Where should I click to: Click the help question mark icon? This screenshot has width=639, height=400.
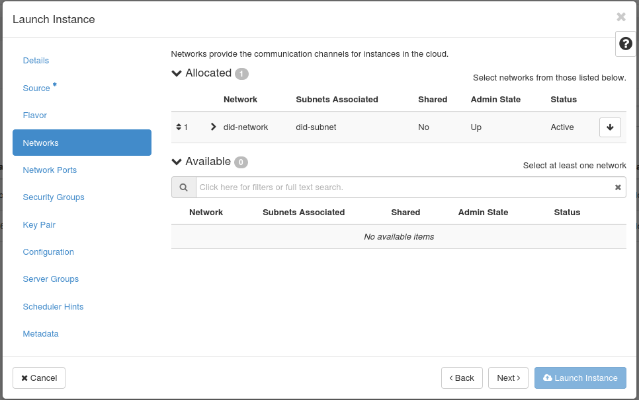(625, 44)
